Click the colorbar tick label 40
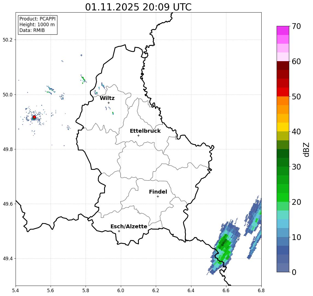 coord(296,132)
